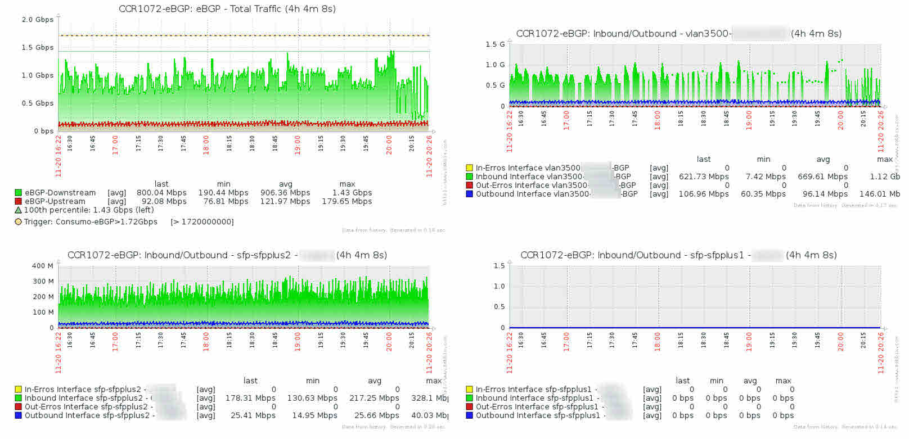Click the red eBGP-Upstream legend swatch
Image resolution: width=909 pixels, height=439 pixels.
(18, 201)
